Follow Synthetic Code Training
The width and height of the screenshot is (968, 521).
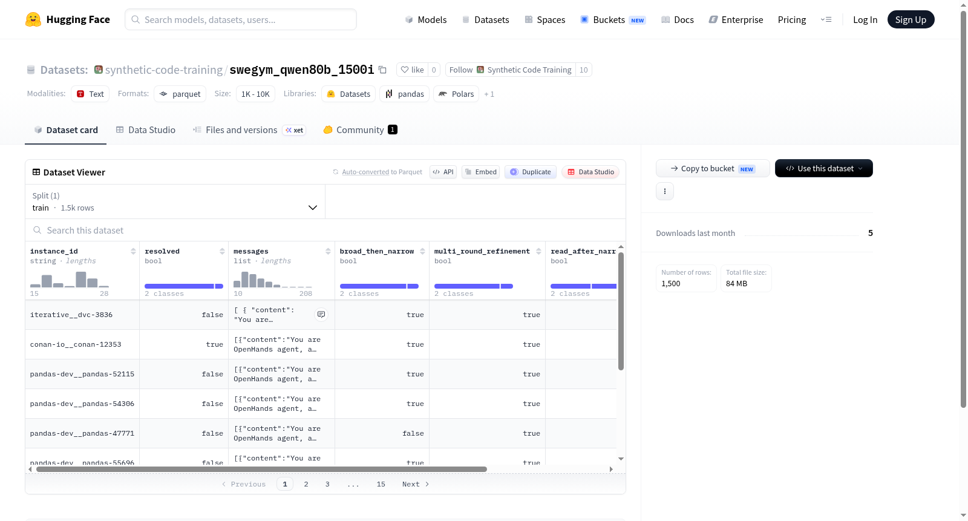[x=460, y=70]
